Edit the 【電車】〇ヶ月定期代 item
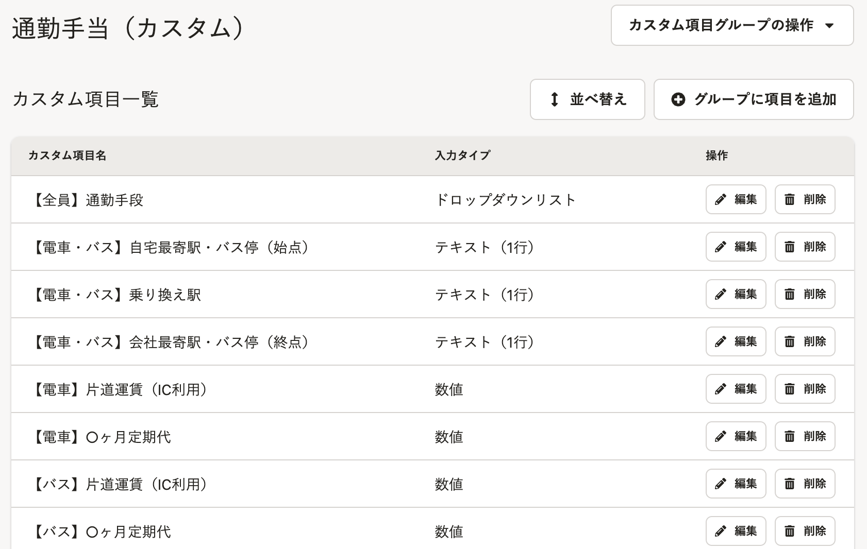 point(736,436)
